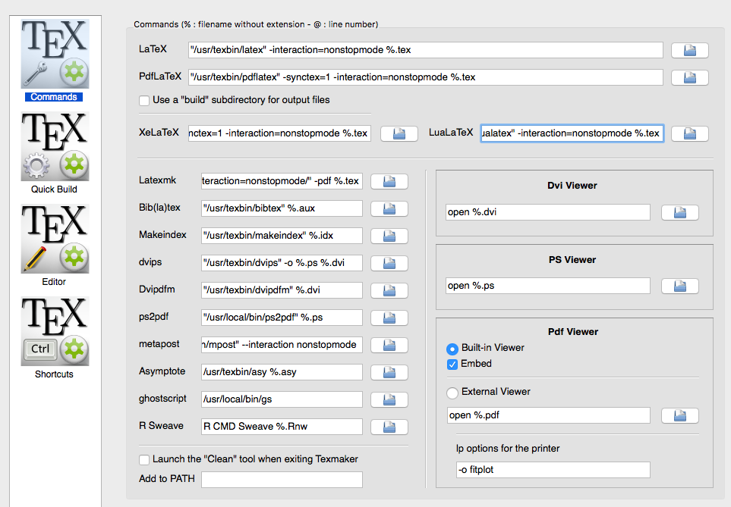Enable the "build" subdirectory for output files
Image resolution: width=731 pixels, height=507 pixels.
(144, 101)
